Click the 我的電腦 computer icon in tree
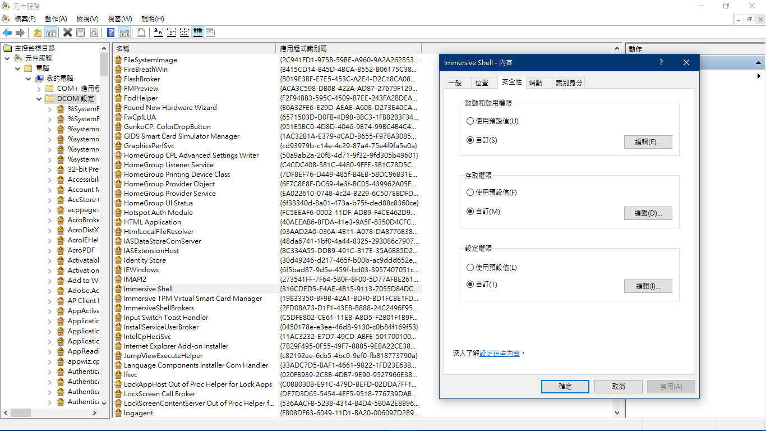 click(x=39, y=79)
